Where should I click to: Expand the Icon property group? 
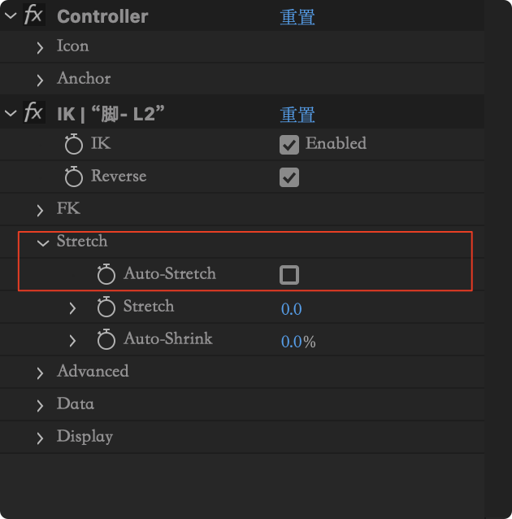(x=40, y=47)
